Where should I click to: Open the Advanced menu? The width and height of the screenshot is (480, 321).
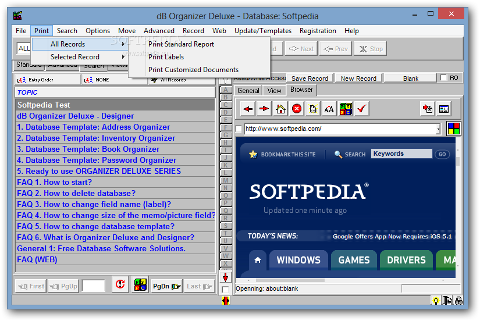(x=159, y=31)
